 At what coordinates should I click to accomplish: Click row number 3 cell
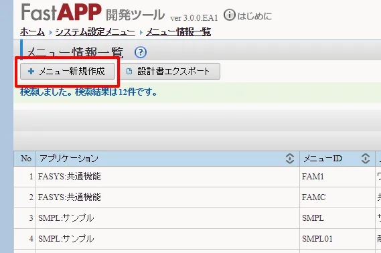(25, 218)
